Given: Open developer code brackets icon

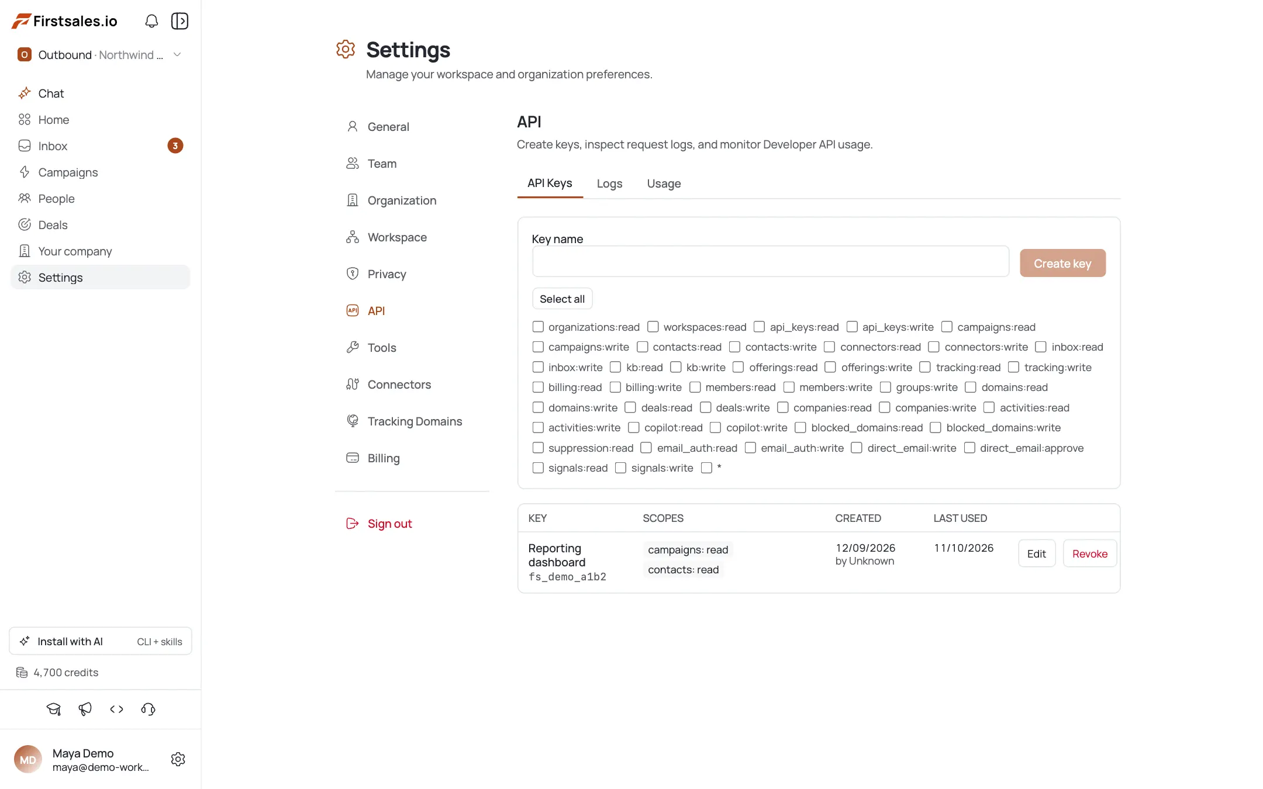Looking at the screenshot, I should [117, 709].
